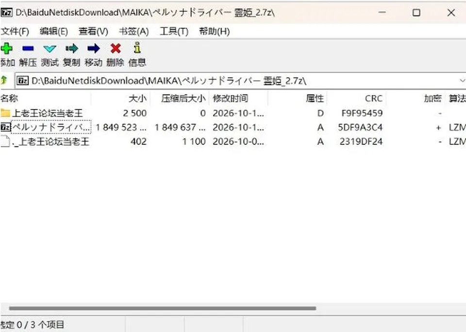Viewport: 466px width, 332px height.
Task: Click the green Add (添加) plus icon
Action: coord(6,48)
